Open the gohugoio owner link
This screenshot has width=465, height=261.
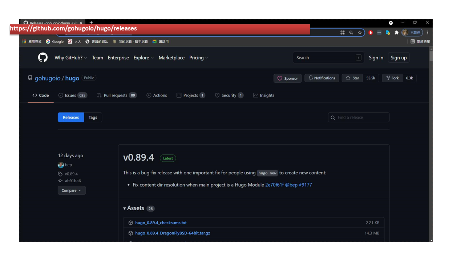pos(48,78)
